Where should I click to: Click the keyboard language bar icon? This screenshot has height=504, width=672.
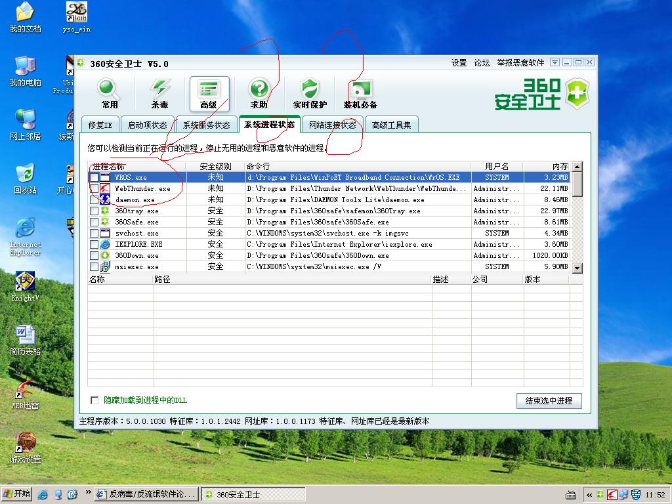tap(571, 495)
